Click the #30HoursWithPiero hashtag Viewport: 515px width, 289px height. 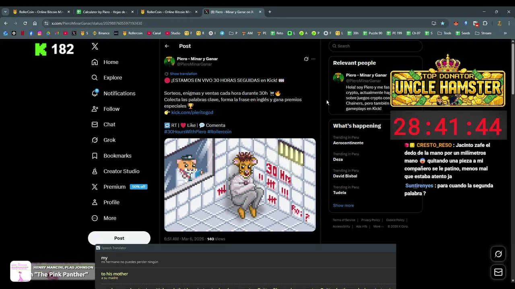pyautogui.click(x=185, y=132)
